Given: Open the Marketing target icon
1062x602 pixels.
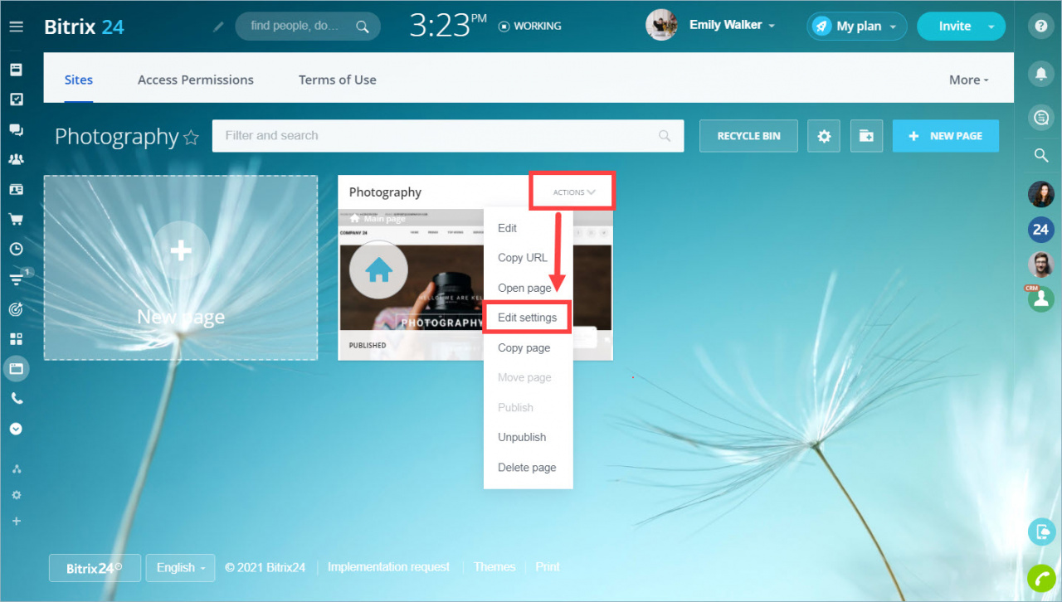Looking at the screenshot, I should click(x=14, y=308).
